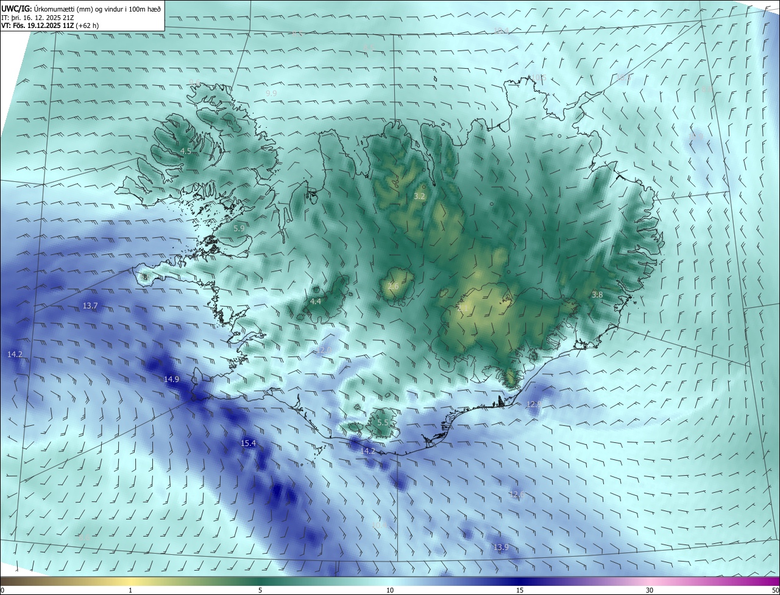This screenshot has width=780, height=595.
Task: Click the colorbar tick labeled 0
Action: pyautogui.click(x=2, y=590)
